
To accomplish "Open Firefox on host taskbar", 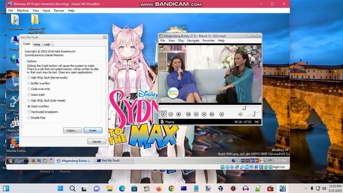I will [159, 188].
